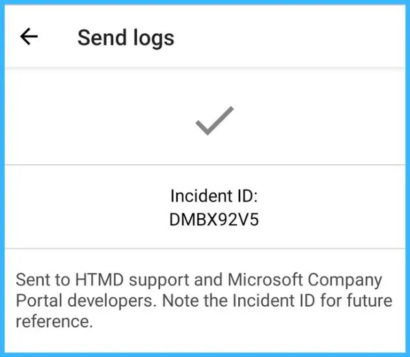410x357 pixels.
Task: Tap the word HTMD in the message
Action: (x=100, y=279)
